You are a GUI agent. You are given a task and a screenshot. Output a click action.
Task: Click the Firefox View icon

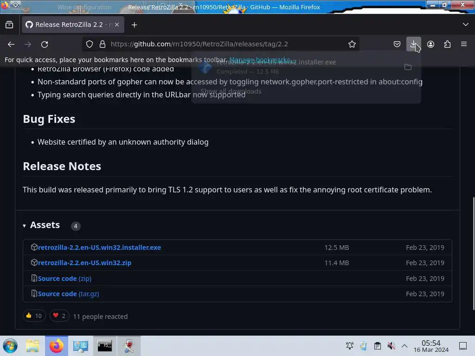[x=9, y=25]
